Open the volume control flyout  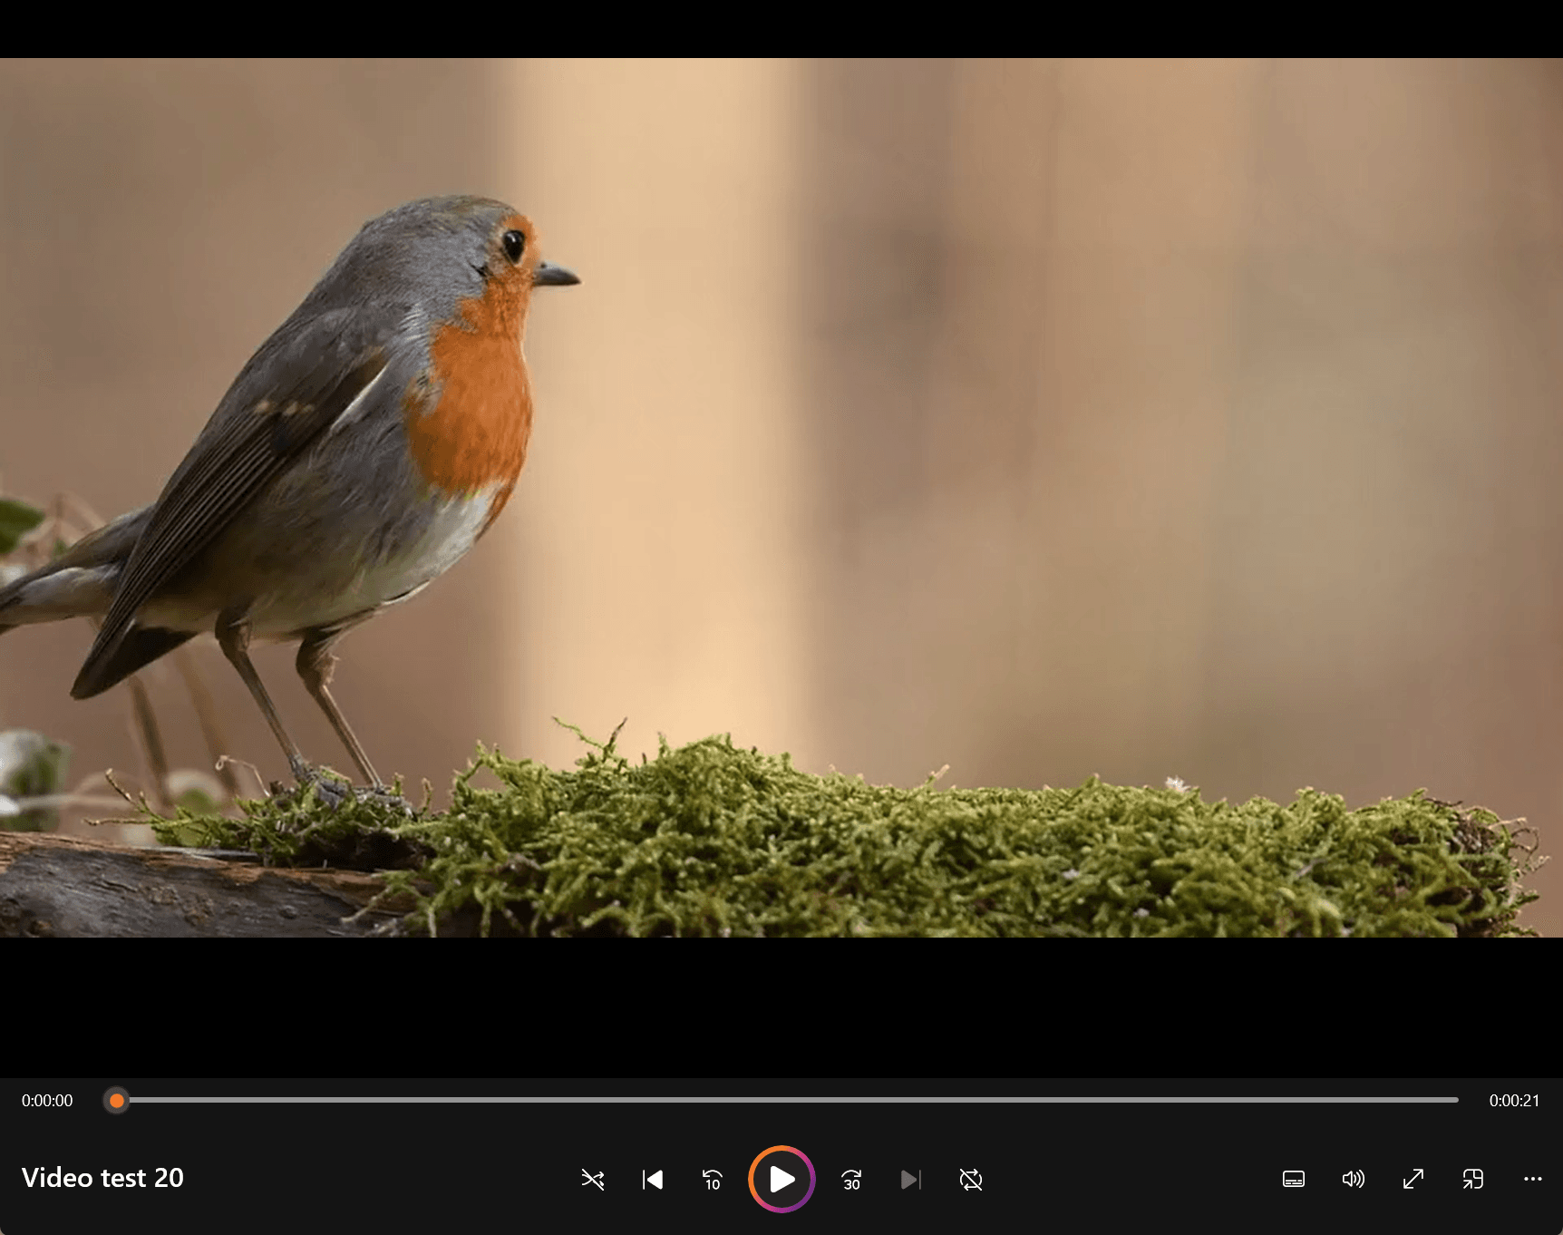[x=1353, y=1179]
